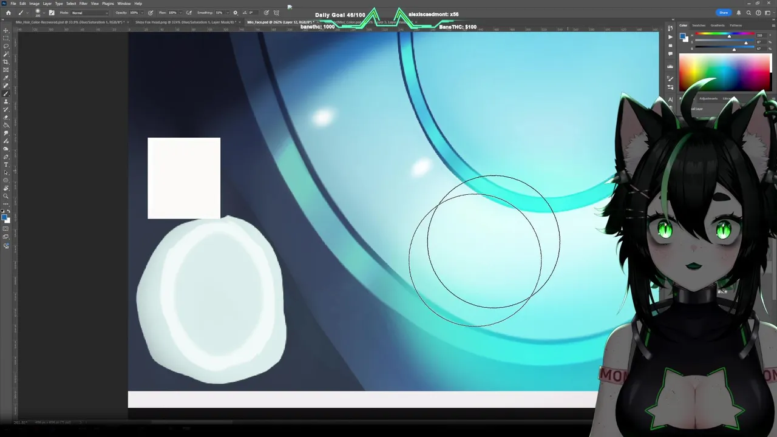Open the History panel icon

(x=670, y=29)
